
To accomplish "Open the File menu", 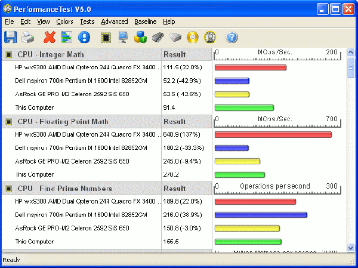I will tap(10, 21).
